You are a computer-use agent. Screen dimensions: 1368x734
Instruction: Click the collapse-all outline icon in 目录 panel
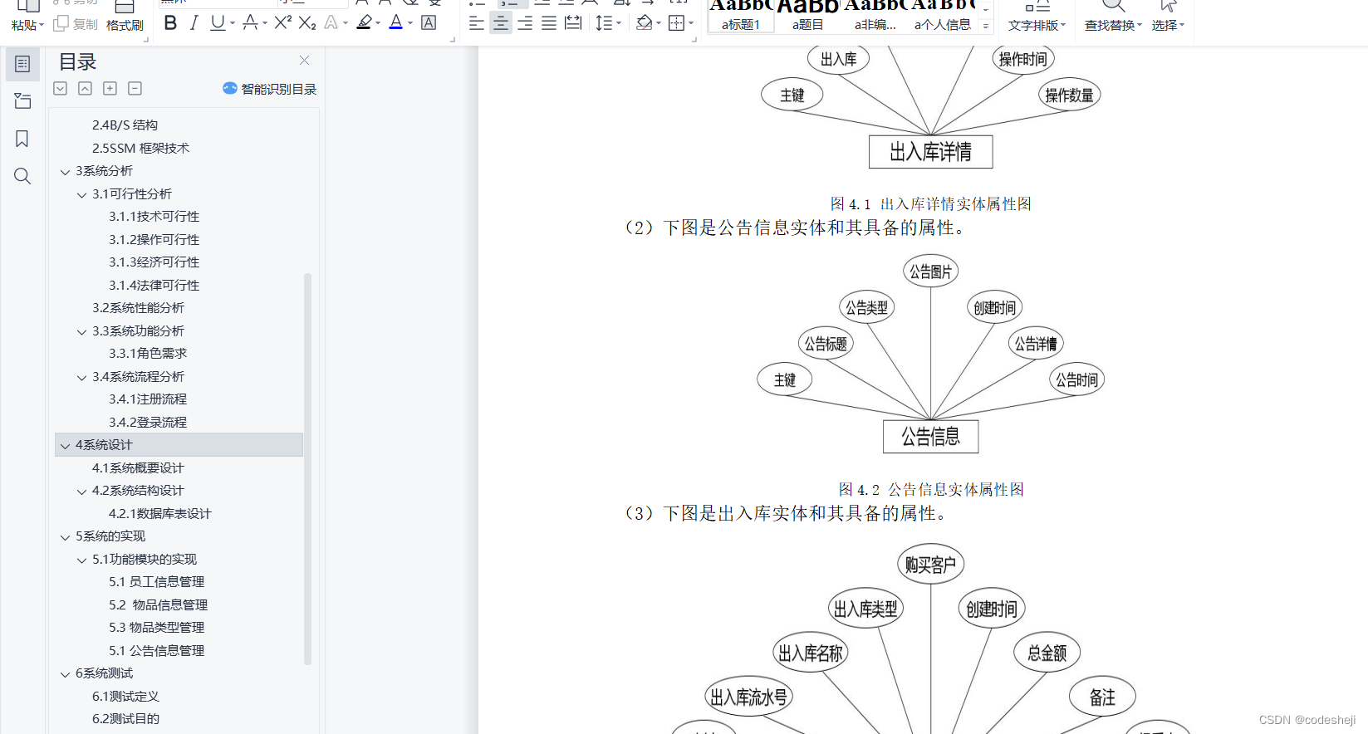coord(85,88)
